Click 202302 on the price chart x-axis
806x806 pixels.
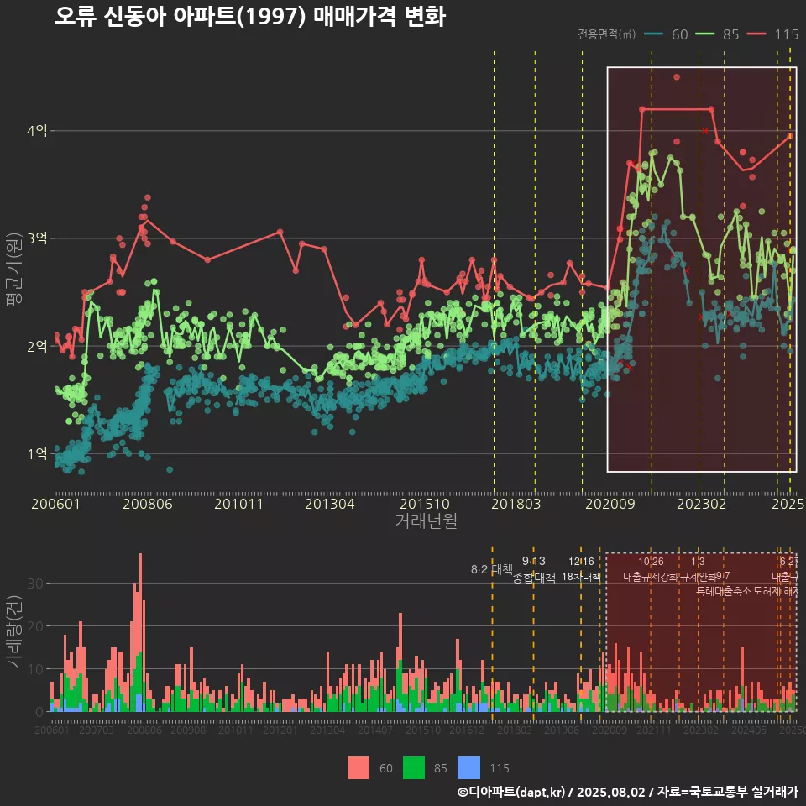pyautogui.click(x=702, y=504)
